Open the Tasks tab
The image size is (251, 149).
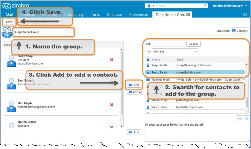(95, 14)
